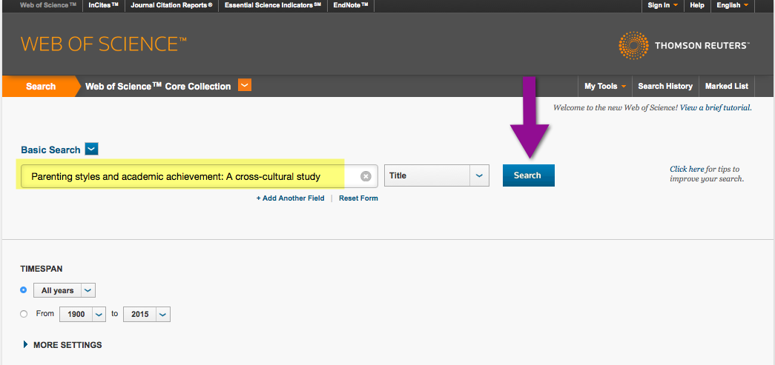Clear the search text with the X icon

(x=366, y=176)
